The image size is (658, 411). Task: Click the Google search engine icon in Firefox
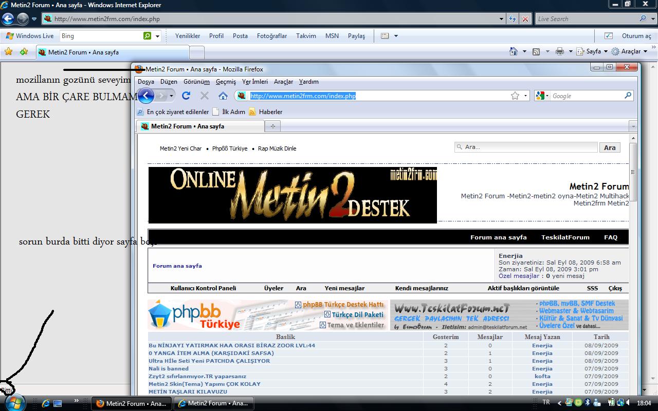click(x=540, y=96)
